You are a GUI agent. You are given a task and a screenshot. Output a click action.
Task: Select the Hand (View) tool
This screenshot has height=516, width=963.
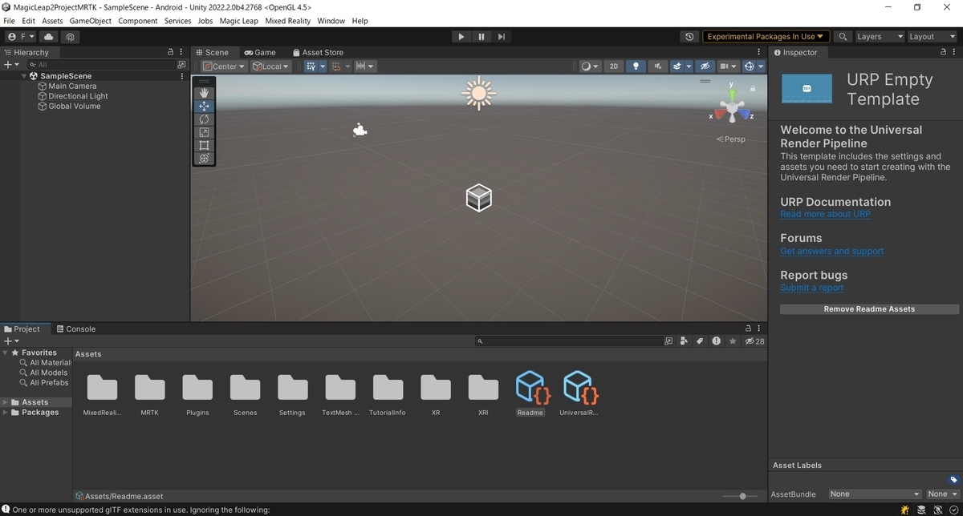204,92
